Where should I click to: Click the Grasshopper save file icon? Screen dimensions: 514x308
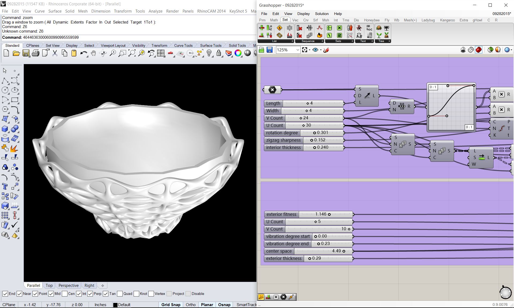click(270, 50)
